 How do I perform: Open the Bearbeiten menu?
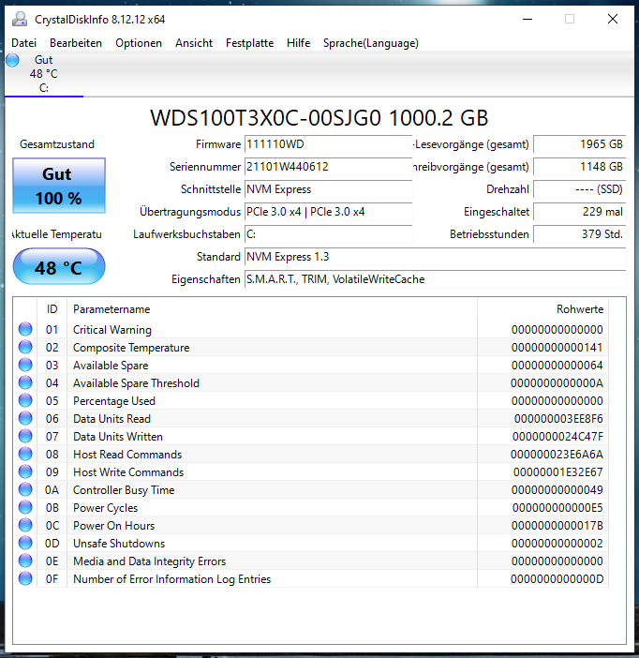76,43
